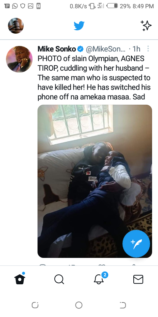Image resolution: width=158 pixels, height=317 pixels.
Task: Tap the 1h tweet timestamp
Action: coord(136,49)
